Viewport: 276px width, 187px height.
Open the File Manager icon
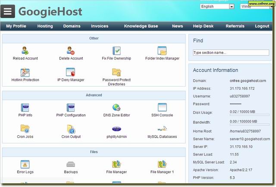(116, 164)
